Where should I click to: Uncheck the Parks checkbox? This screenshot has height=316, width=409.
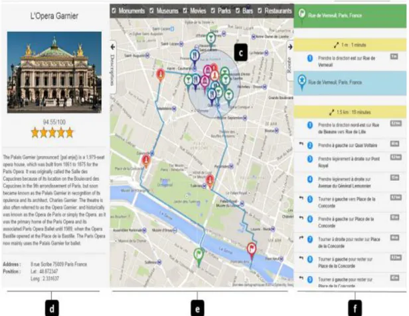click(x=213, y=11)
